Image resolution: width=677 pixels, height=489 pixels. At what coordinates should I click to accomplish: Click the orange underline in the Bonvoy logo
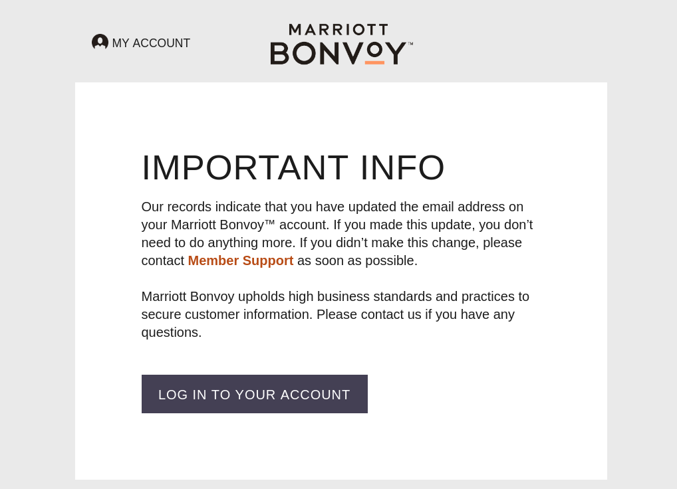pyautogui.click(x=374, y=62)
